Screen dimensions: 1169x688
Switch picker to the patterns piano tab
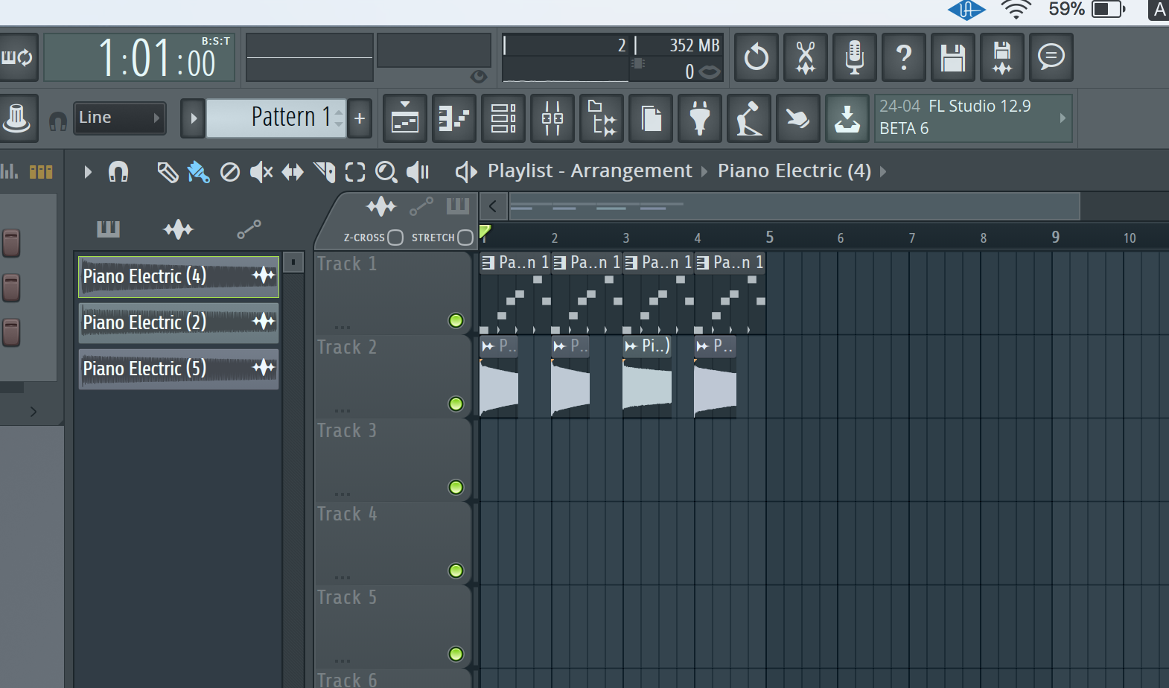click(x=108, y=229)
